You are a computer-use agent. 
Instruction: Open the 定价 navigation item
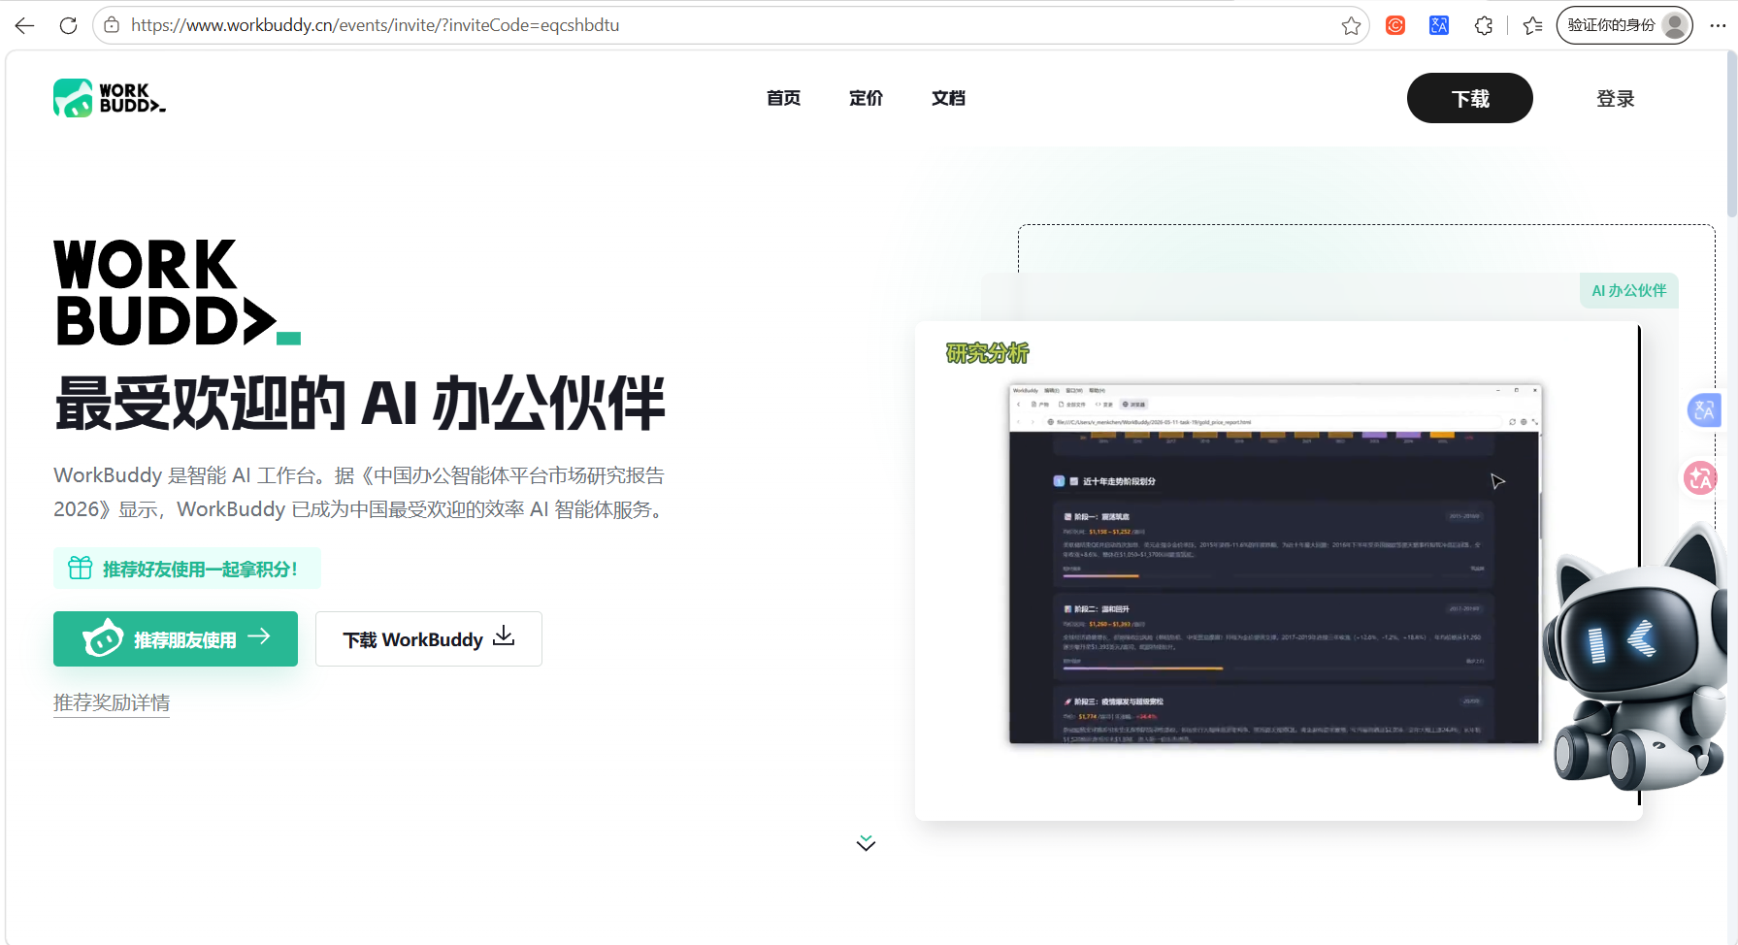point(866,98)
